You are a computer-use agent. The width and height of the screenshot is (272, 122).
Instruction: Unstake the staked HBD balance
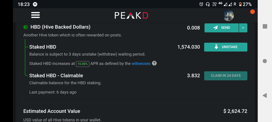click(x=226, y=47)
